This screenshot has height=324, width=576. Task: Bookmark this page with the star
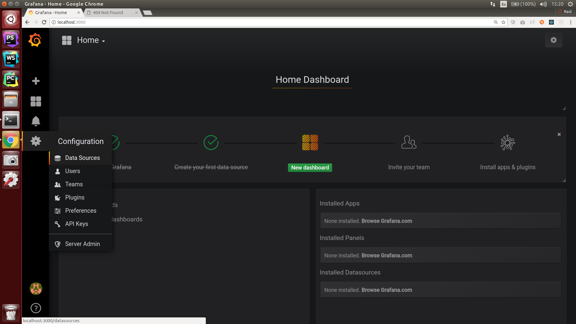tap(503, 22)
